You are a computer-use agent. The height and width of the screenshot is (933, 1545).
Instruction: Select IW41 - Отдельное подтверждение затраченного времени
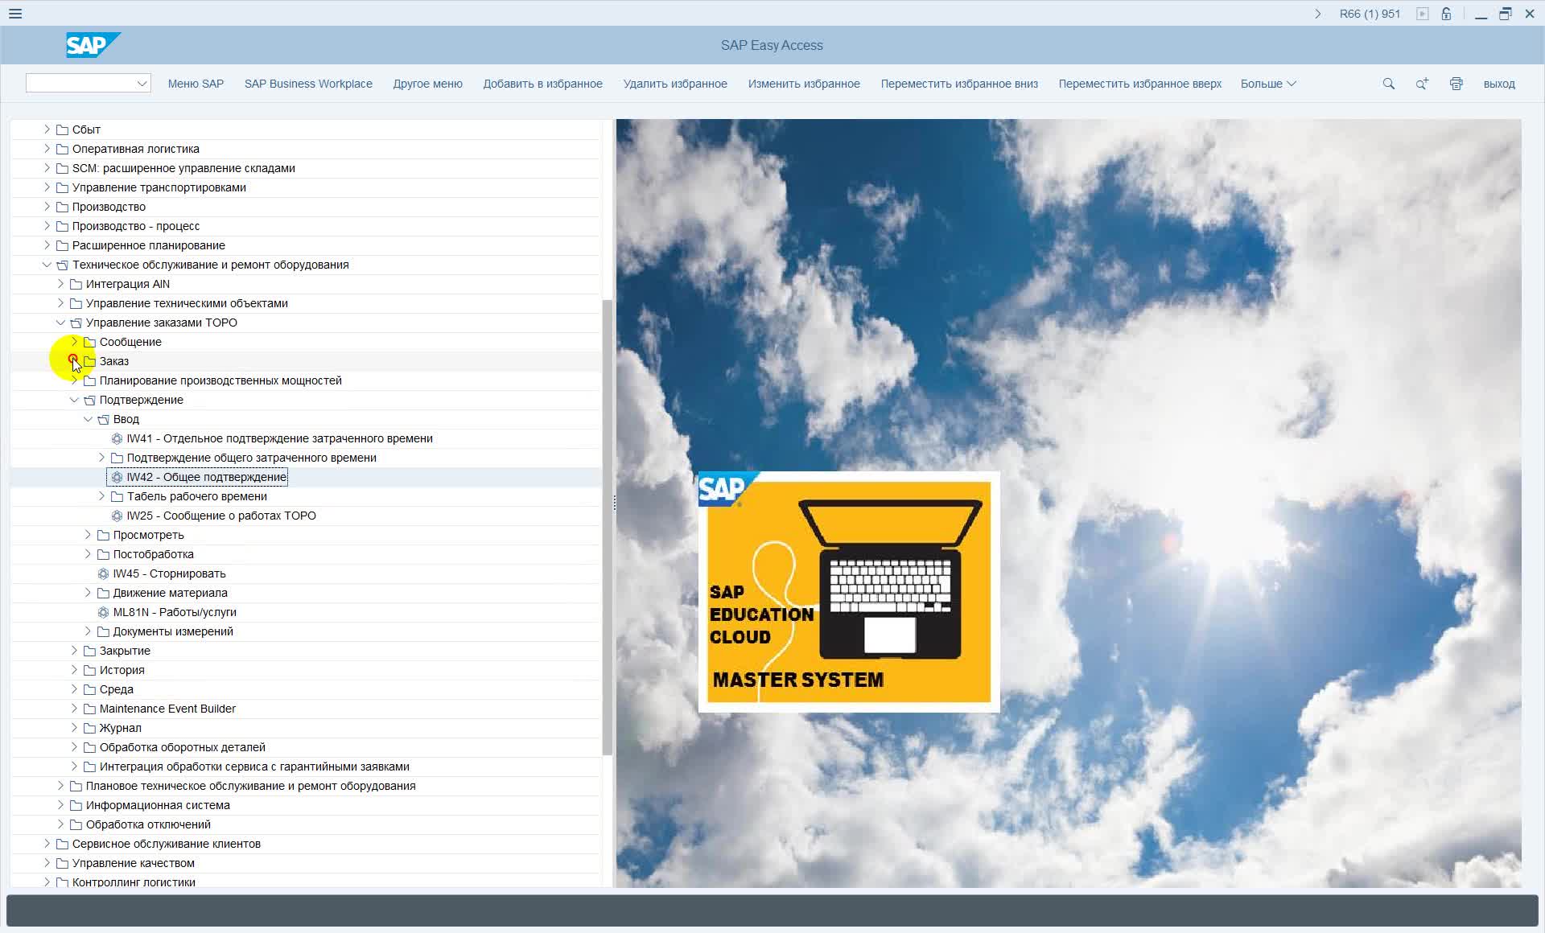pyautogui.click(x=279, y=438)
